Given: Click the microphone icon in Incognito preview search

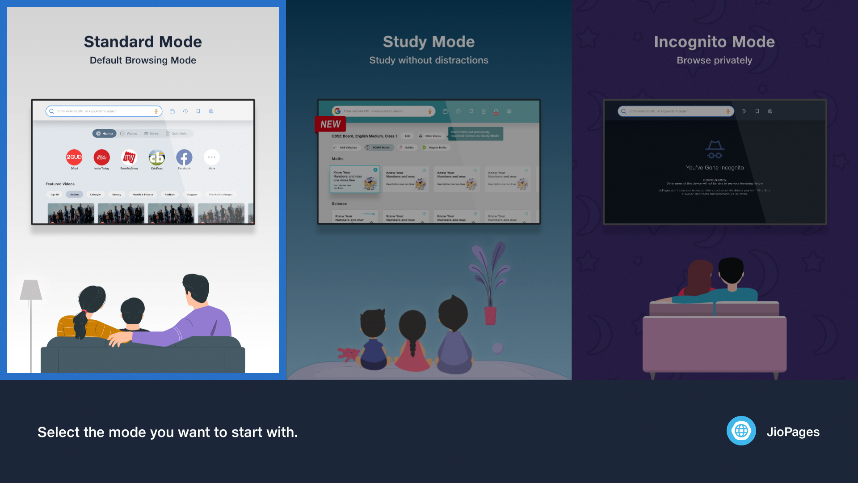Looking at the screenshot, I should tap(728, 111).
